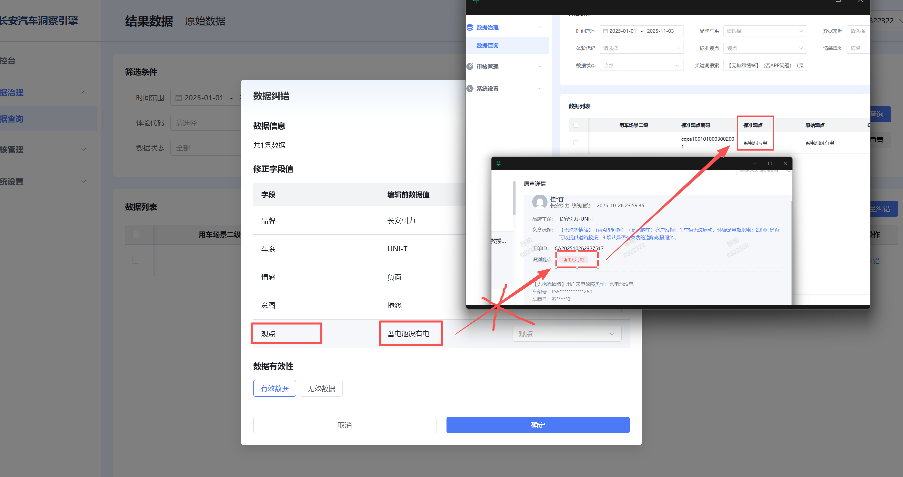The image size is (903, 477).
Task: Click the 审核管理 sidebar icon
Action: (470, 67)
